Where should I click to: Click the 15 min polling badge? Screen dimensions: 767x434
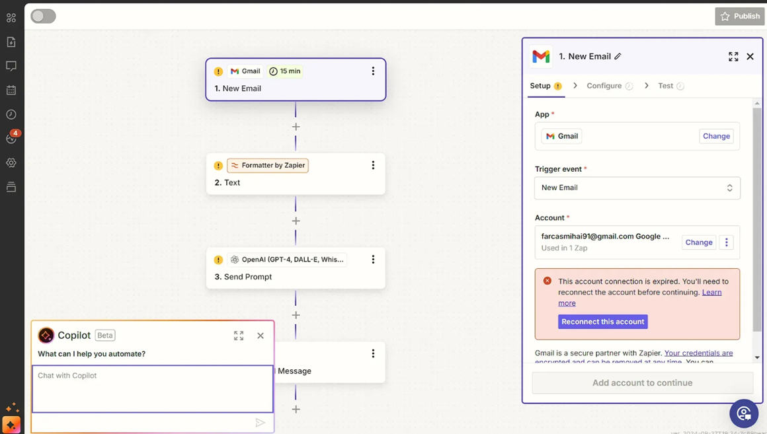[285, 71]
